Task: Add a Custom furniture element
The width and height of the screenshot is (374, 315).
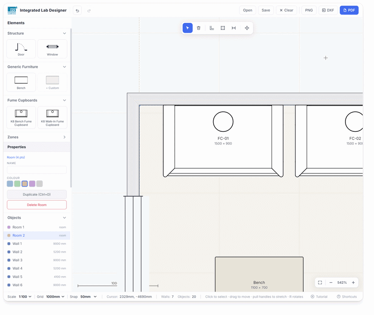Action: [52, 82]
